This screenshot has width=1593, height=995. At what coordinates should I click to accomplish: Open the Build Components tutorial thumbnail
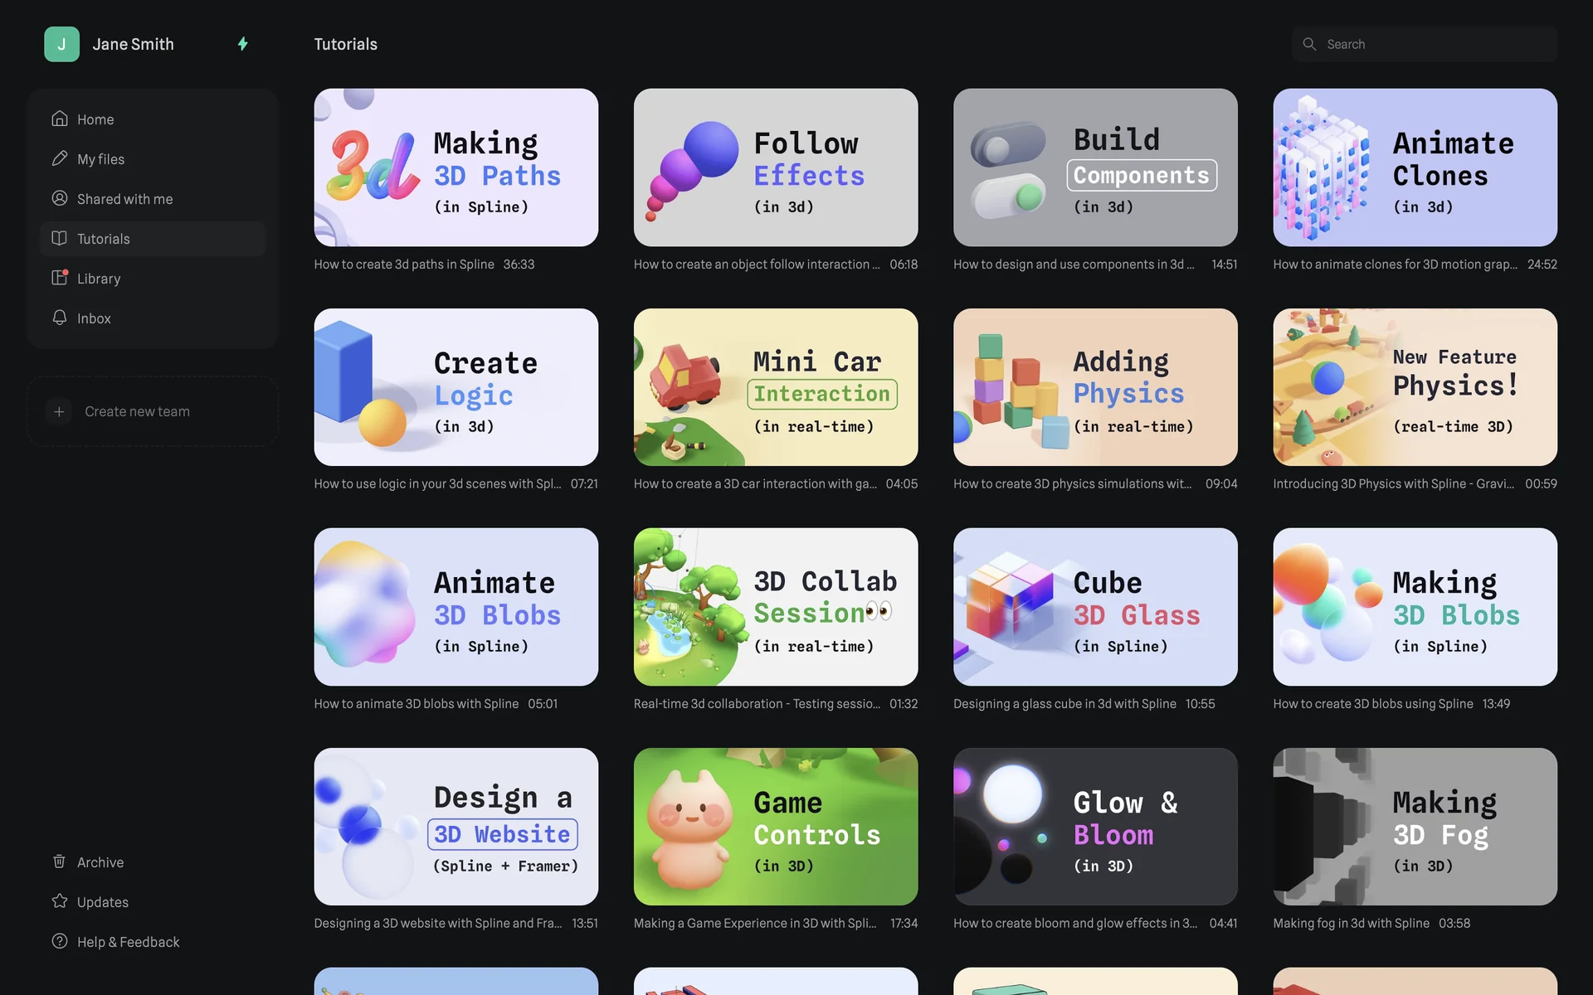(1095, 167)
